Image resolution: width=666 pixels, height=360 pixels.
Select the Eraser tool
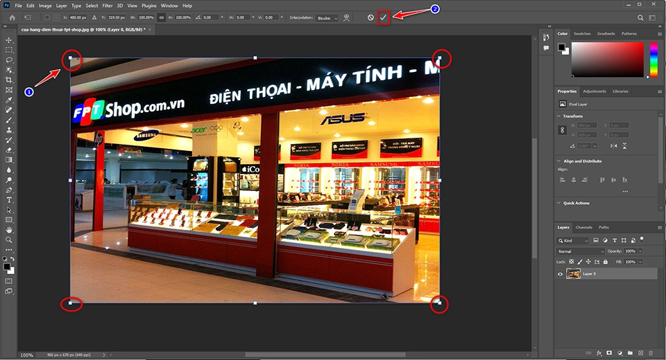click(x=9, y=150)
